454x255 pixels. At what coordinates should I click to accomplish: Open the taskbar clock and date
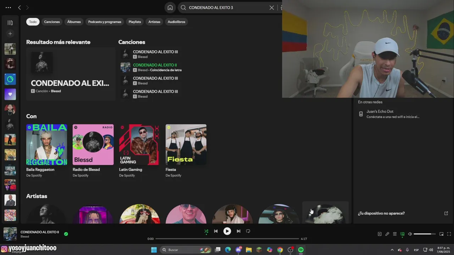point(444,250)
